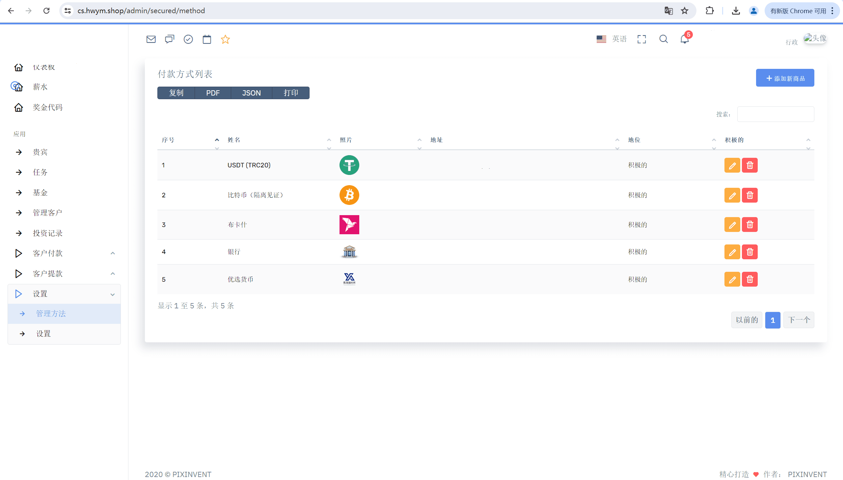Click the checkmark todo icon

point(188,39)
